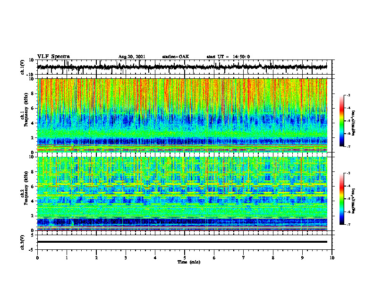Click the time axis tick label '9'
This screenshot has height=289, width=374.
click(x=302, y=258)
